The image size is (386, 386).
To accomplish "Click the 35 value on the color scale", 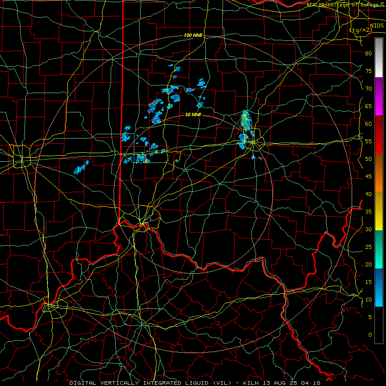I will [368, 212].
